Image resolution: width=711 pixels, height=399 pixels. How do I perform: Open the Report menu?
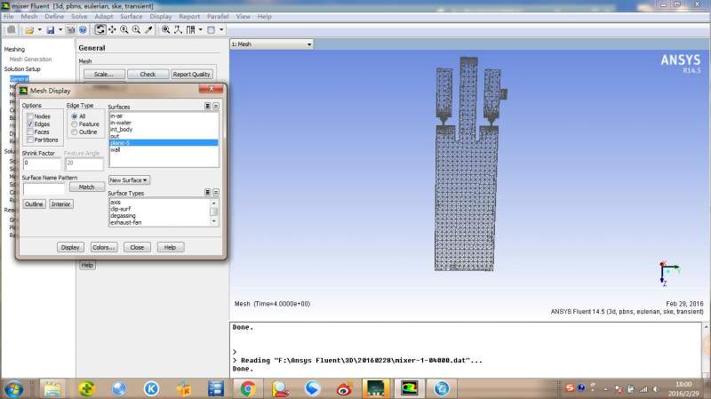(189, 16)
